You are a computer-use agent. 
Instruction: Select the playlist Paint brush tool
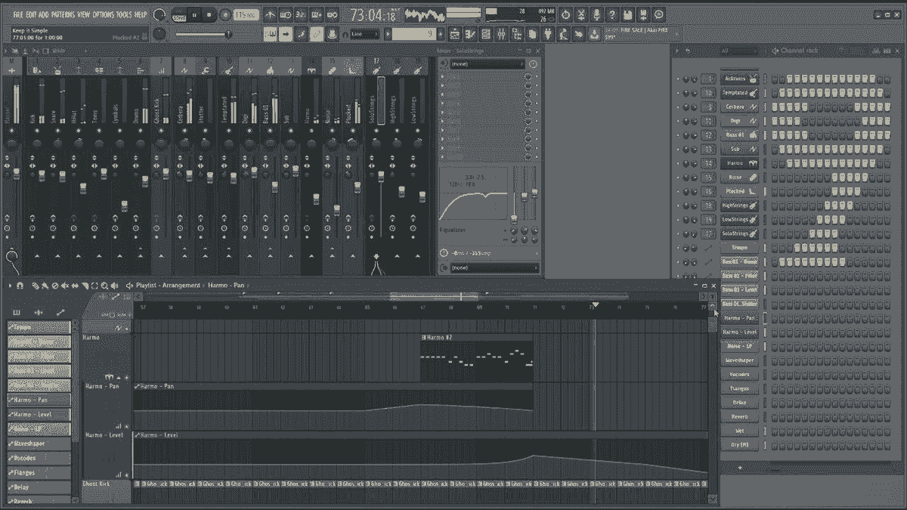(x=45, y=285)
